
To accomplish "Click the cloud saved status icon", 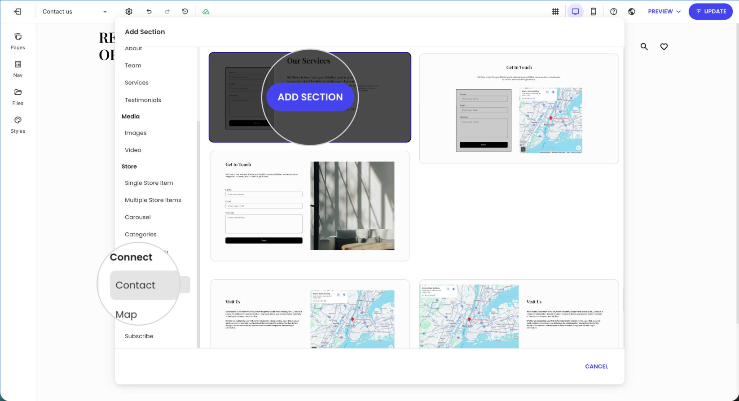I will 206,12.
